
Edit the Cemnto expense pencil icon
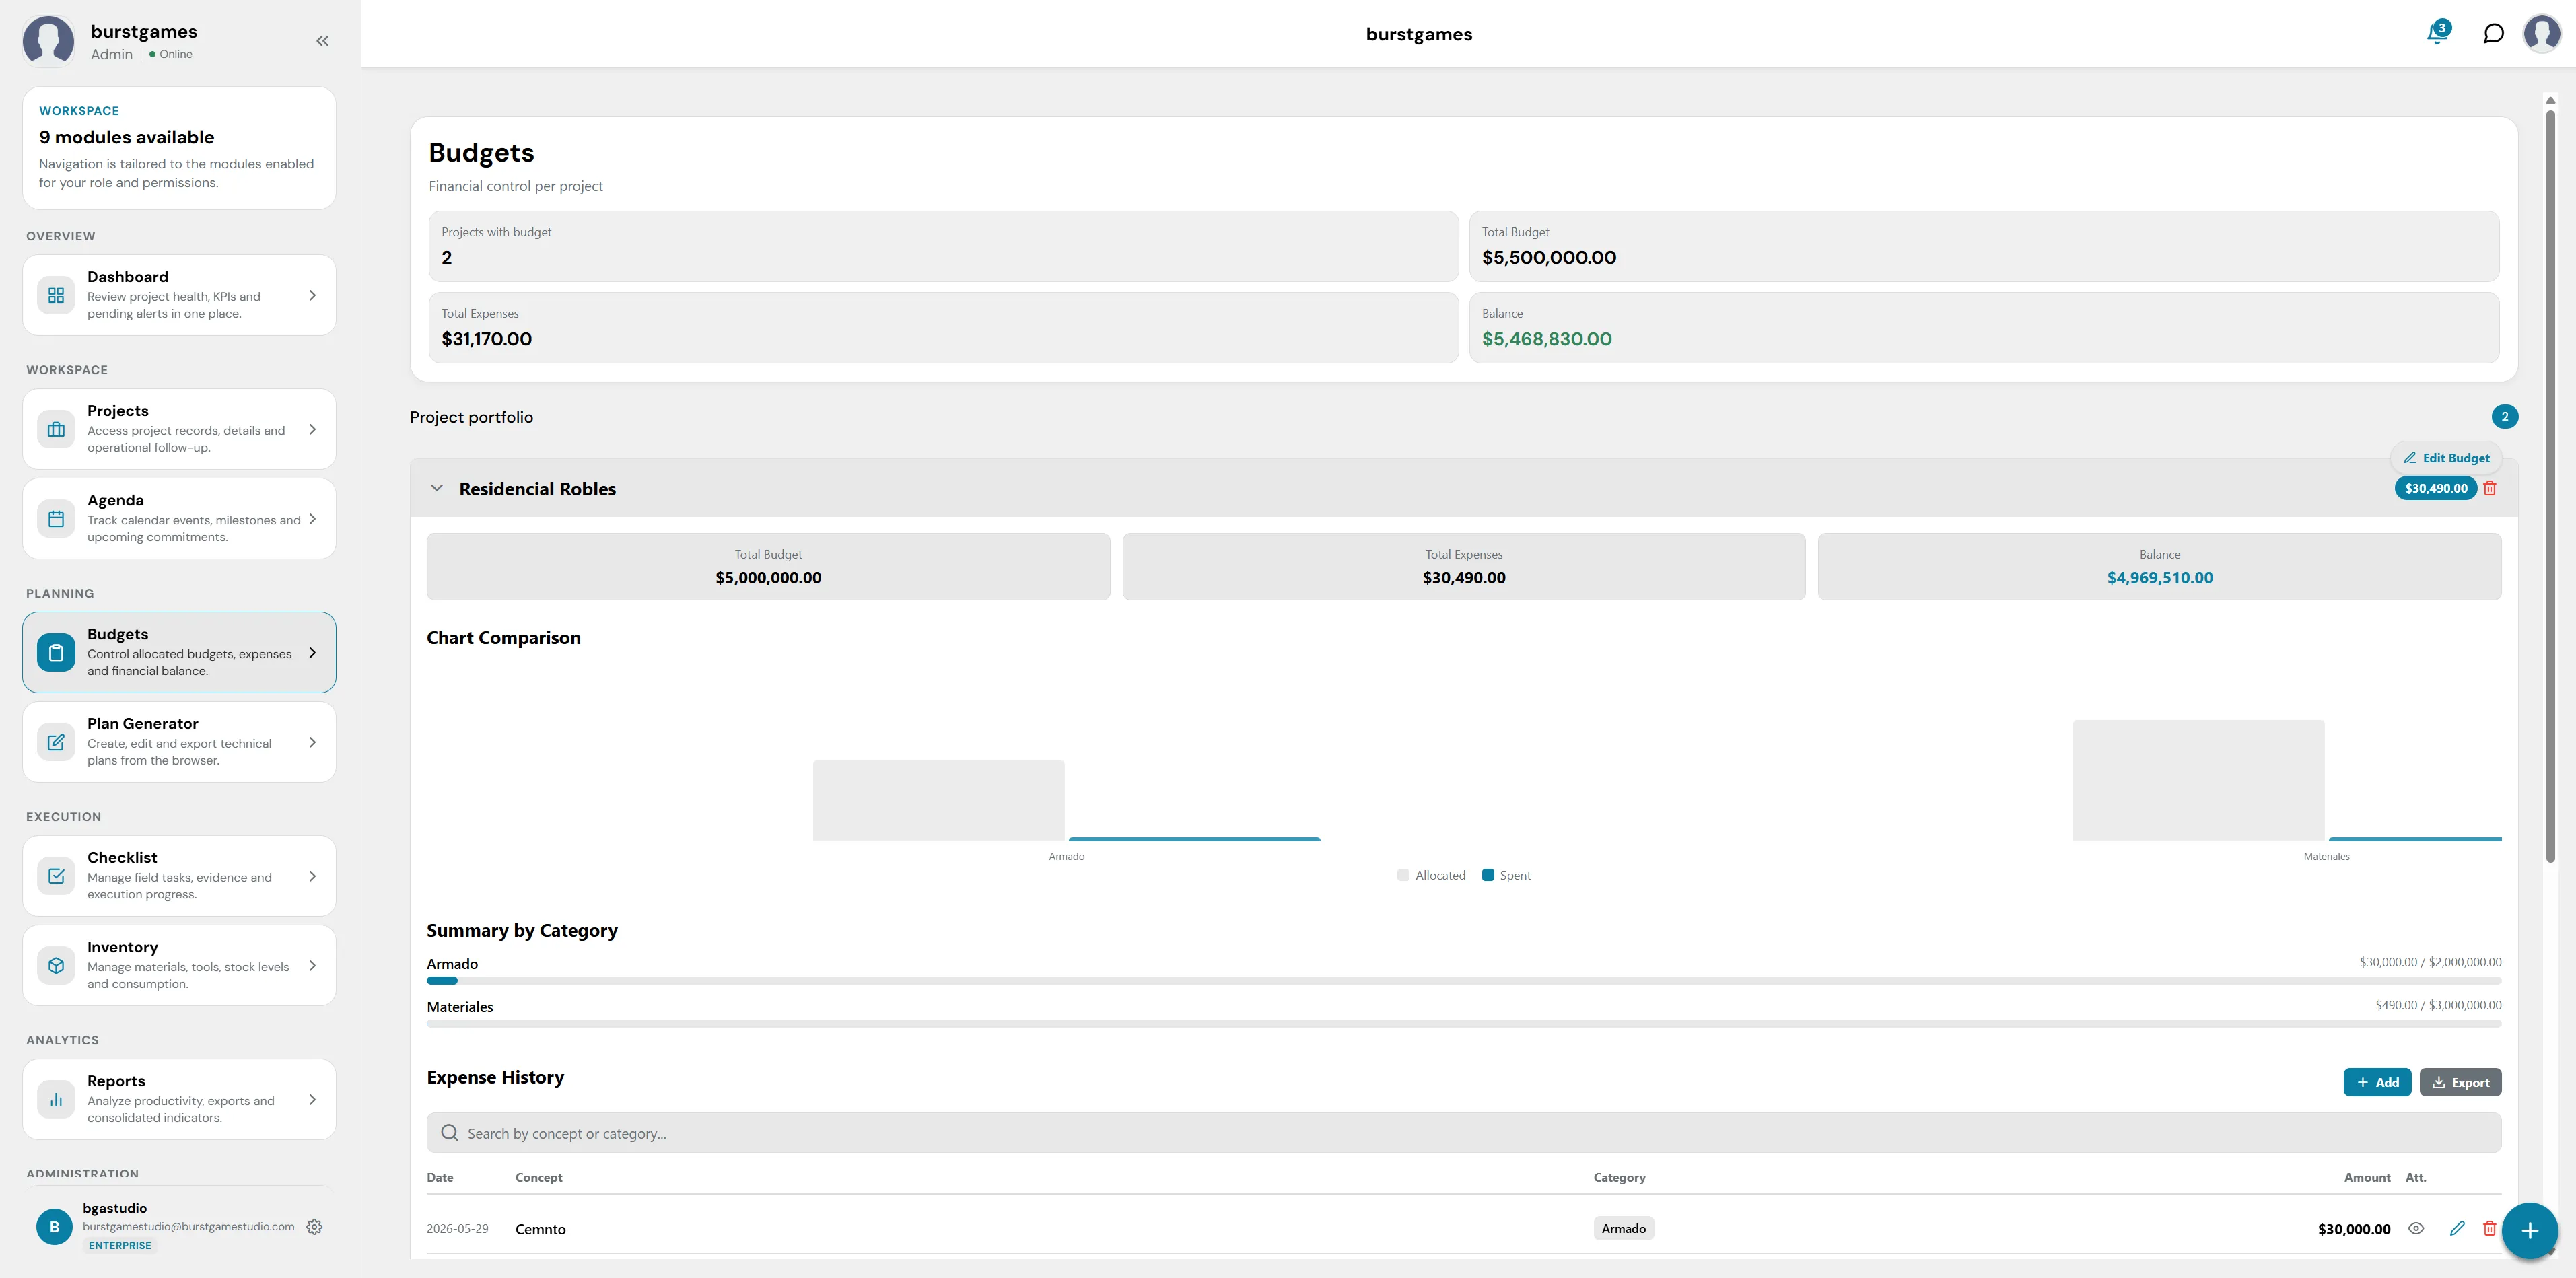pos(2457,1228)
